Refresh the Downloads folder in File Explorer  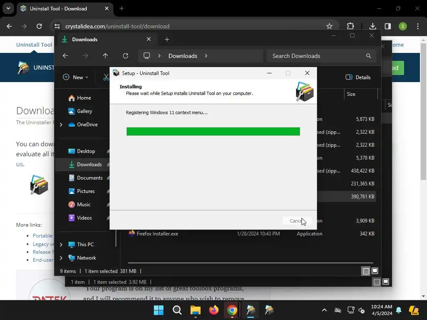(x=125, y=56)
